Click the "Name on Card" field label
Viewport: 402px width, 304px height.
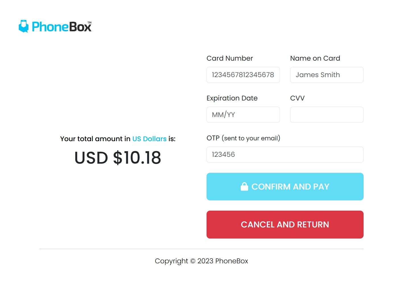(315, 58)
